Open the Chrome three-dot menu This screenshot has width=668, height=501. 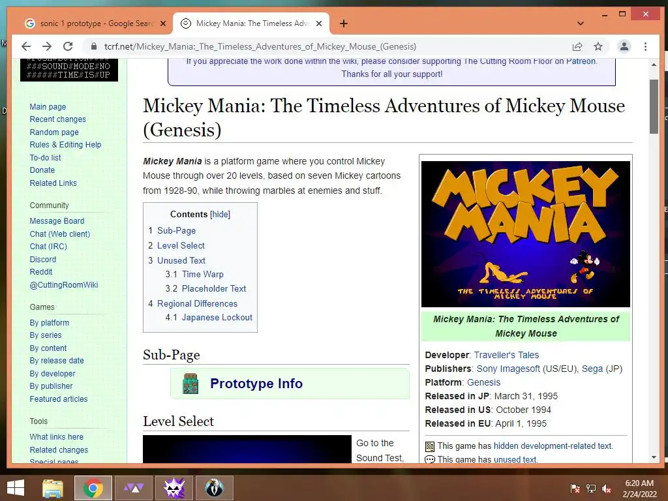(x=645, y=46)
